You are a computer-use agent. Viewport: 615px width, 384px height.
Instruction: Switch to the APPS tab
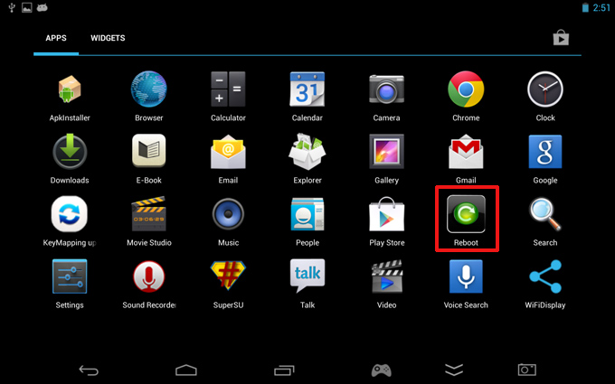56,38
